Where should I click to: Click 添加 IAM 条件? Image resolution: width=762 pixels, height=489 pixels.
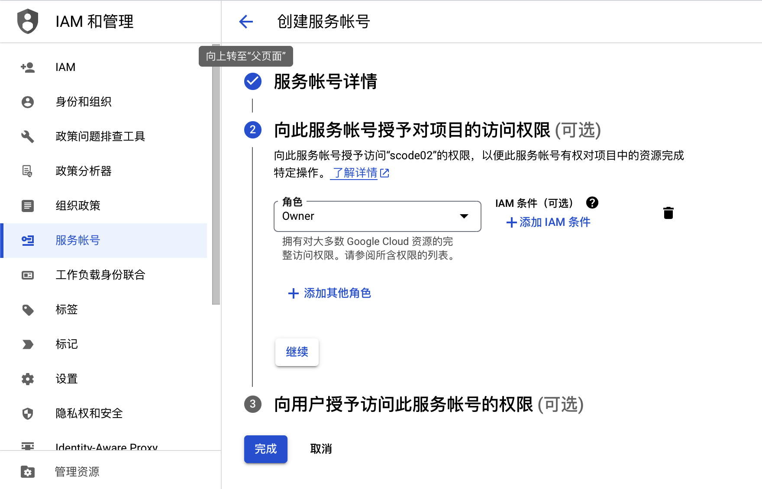pyautogui.click(x=548, y=222)
